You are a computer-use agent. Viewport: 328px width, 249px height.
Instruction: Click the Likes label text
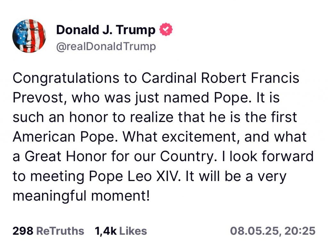133,231
